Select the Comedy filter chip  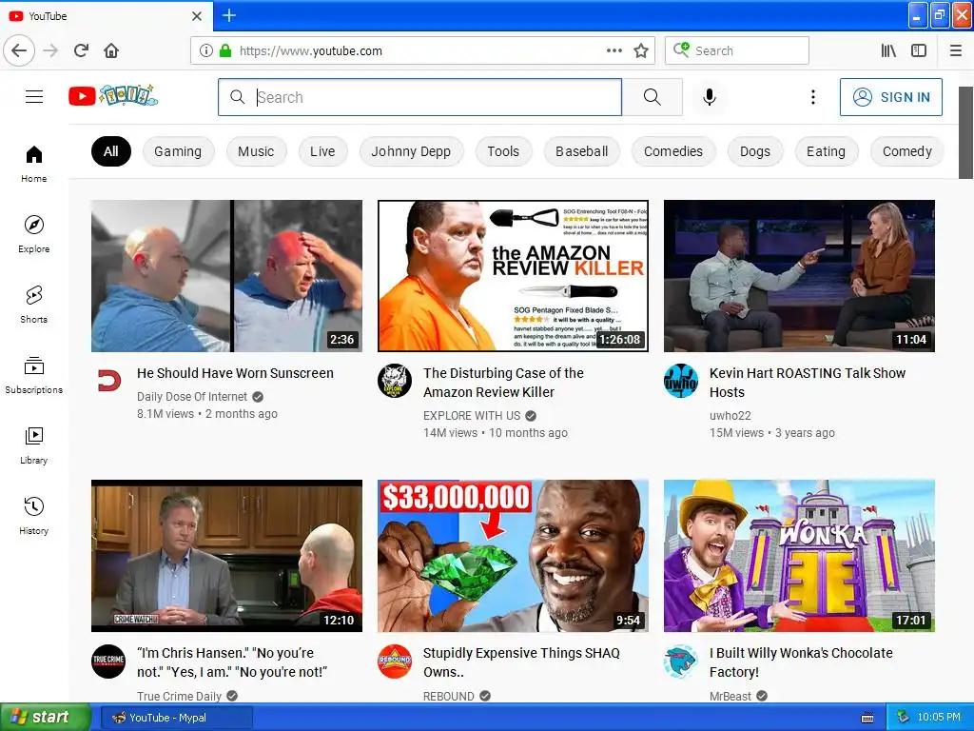(x=907, y=151)
